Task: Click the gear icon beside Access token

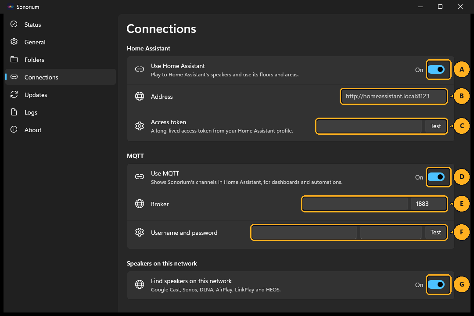Action: tap(140, 126)
